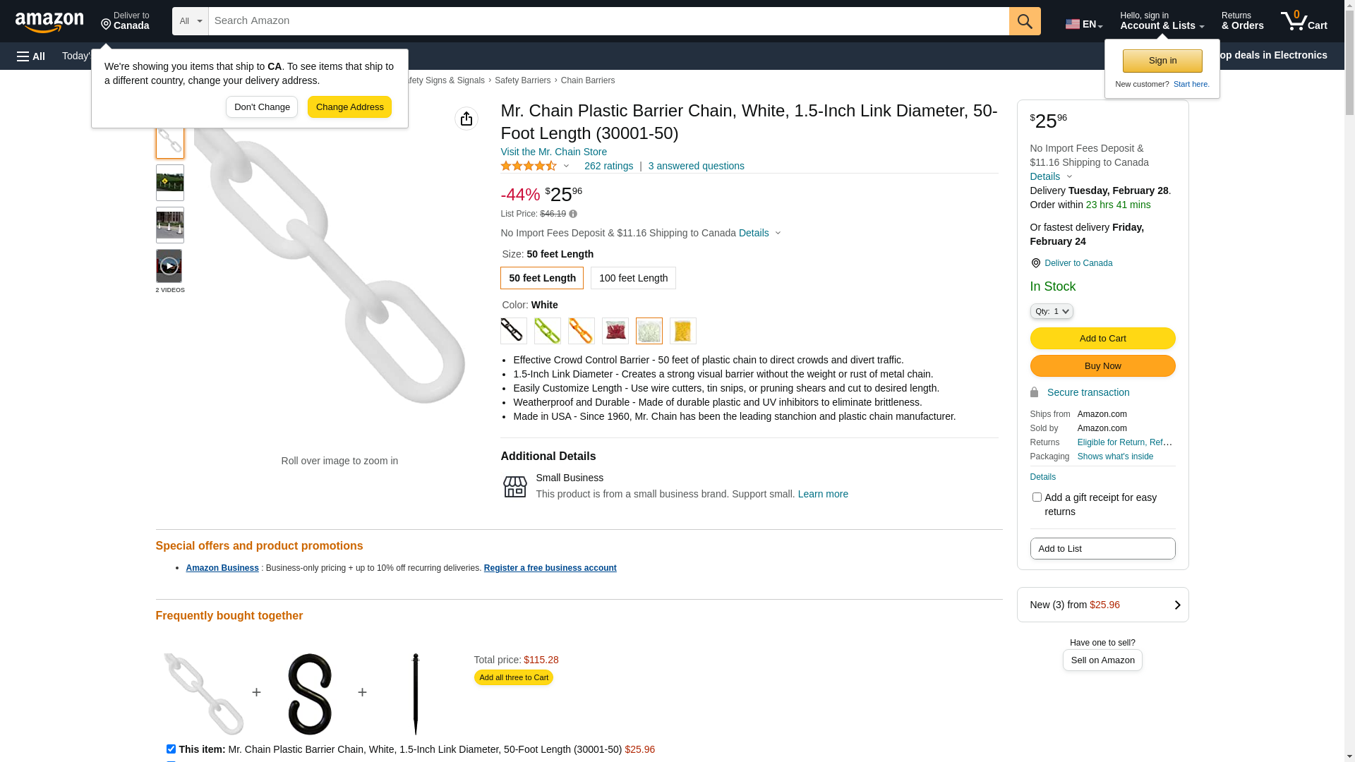Uncheck the 'This item' checkbox
The height and width of the screenshot is (762, 1355).
click(x=171, y=749)
